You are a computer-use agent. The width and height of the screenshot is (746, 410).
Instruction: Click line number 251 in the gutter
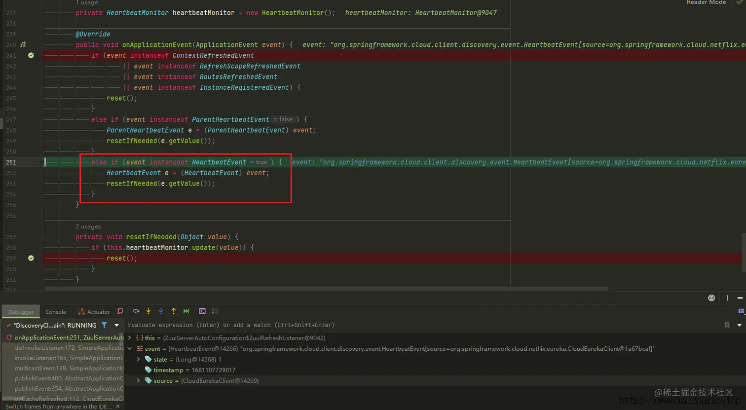tap(11, 162)
